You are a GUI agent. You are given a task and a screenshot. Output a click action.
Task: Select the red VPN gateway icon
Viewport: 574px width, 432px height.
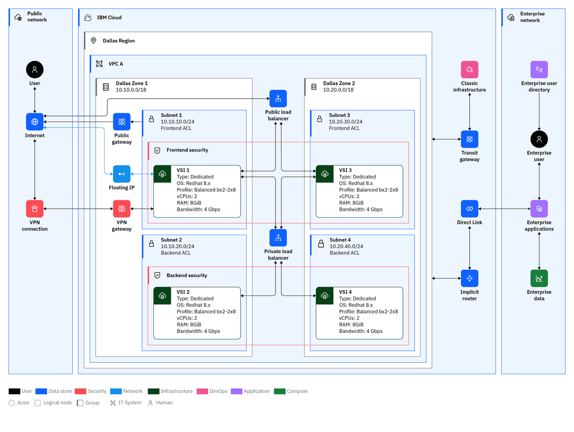click(122, 209)
